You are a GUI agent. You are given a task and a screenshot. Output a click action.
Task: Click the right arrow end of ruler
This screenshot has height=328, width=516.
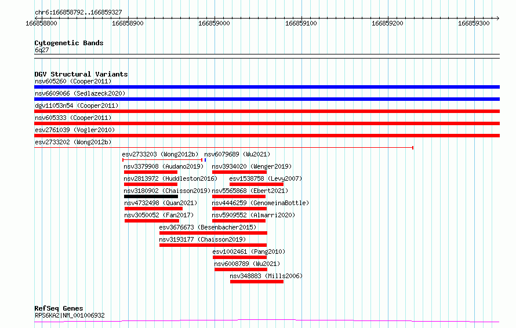498,18
